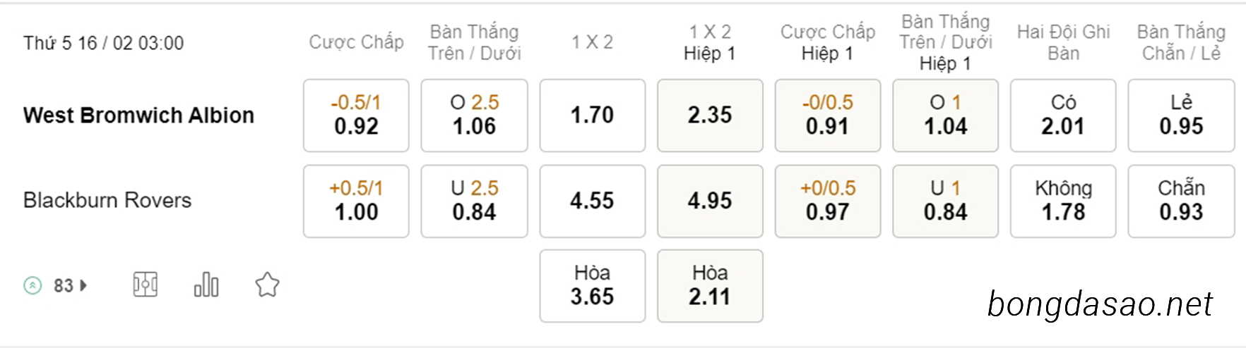
Task: Choose both teams score Không 1.78
Action: pos(1063,201)
